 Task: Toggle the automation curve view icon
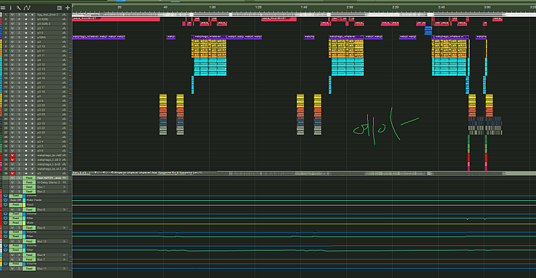[28, 7]
